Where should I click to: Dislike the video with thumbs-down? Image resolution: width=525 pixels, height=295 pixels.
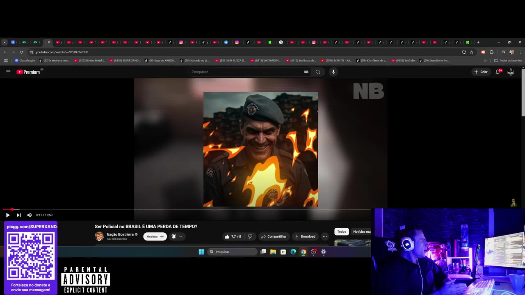click(250, 236)
